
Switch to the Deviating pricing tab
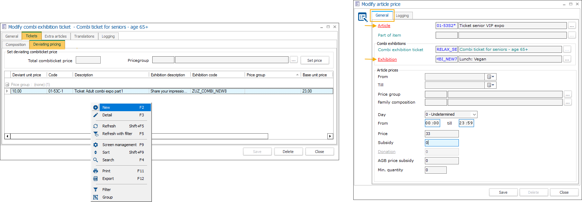point(47,44)
